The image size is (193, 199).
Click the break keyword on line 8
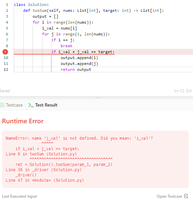click(66, 46)
